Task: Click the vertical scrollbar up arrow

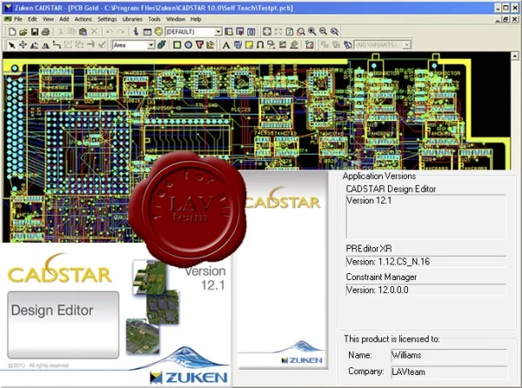Action: (515, 56)
